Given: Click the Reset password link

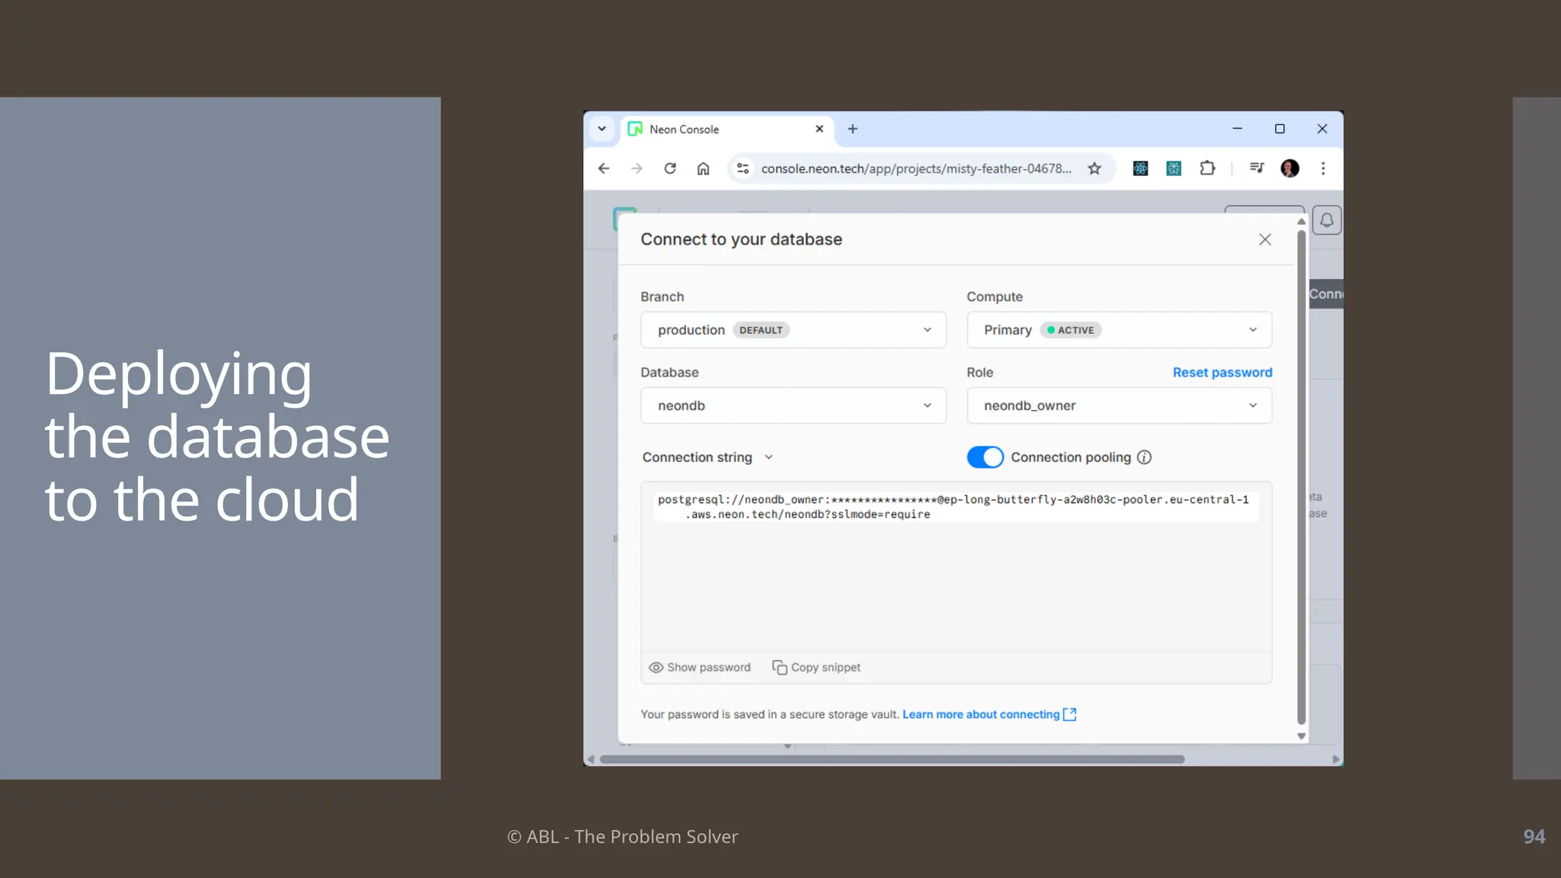Looking at the screenshot, I should coord(1222,373).
